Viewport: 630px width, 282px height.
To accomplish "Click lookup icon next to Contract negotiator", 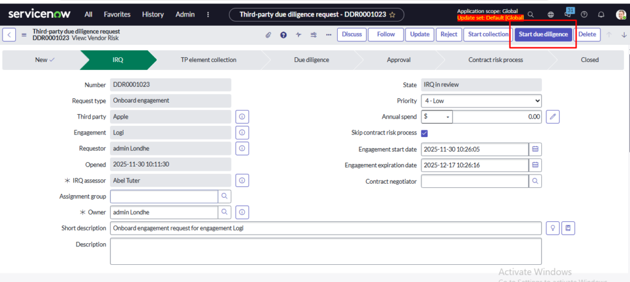I will (535, 181).
